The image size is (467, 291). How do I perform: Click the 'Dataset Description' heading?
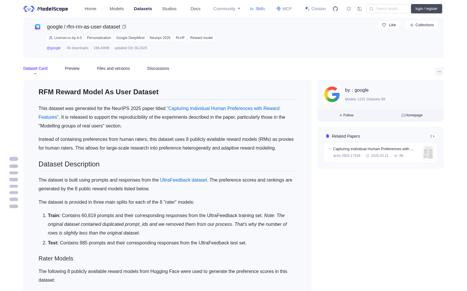(x=69, y=164)
